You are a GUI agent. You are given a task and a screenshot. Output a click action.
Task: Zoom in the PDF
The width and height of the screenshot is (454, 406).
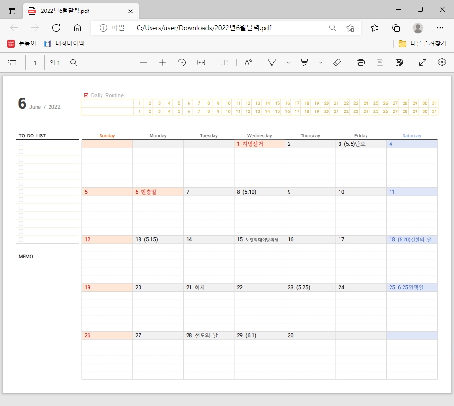click(163, 62)
